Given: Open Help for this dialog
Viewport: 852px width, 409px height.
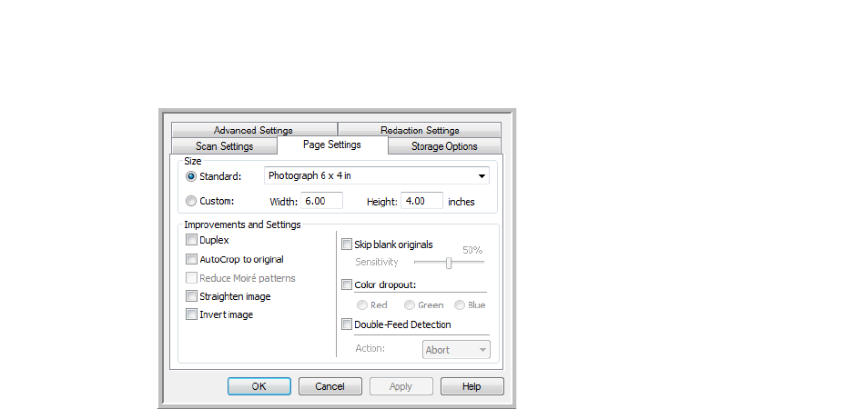Looking at the screenshot, I should pos(472,386).
